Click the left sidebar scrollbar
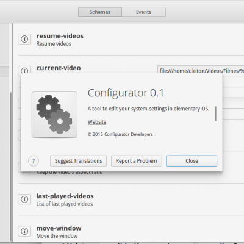The width and height of the screenshot is (244, 244). pos(10,166)
